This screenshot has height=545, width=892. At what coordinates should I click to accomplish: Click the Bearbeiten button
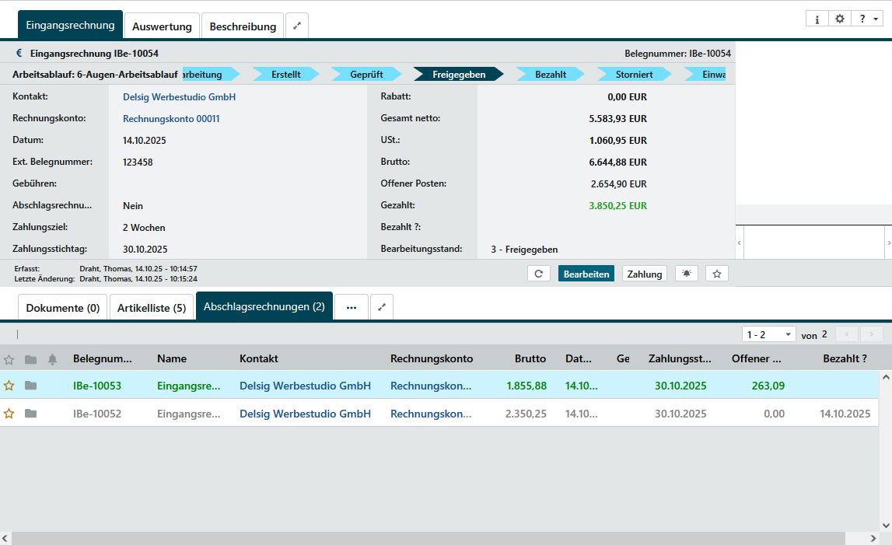coord(586,274)
